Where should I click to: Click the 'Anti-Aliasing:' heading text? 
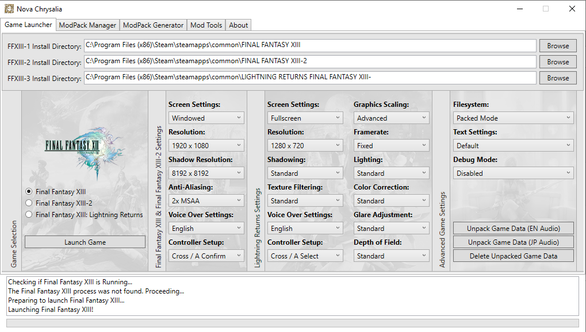tap(190, 187)
